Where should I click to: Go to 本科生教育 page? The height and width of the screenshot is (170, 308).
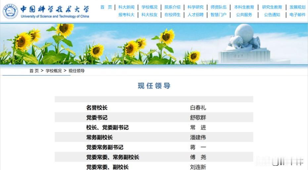(x=244, y=7)
